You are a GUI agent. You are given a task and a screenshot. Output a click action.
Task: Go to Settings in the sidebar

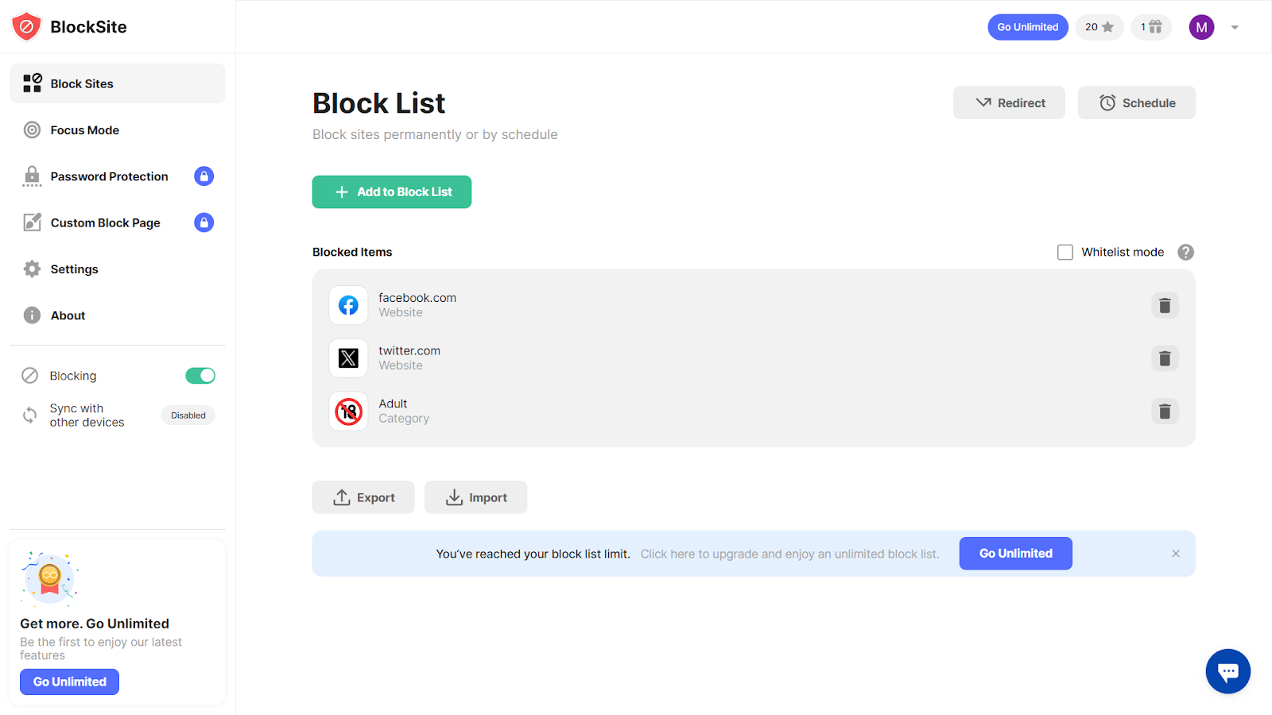click(x=74, y=269)
